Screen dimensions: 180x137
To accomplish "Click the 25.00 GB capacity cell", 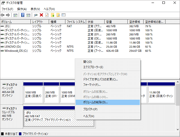I will pyautogui.click(x=112, y=47).
